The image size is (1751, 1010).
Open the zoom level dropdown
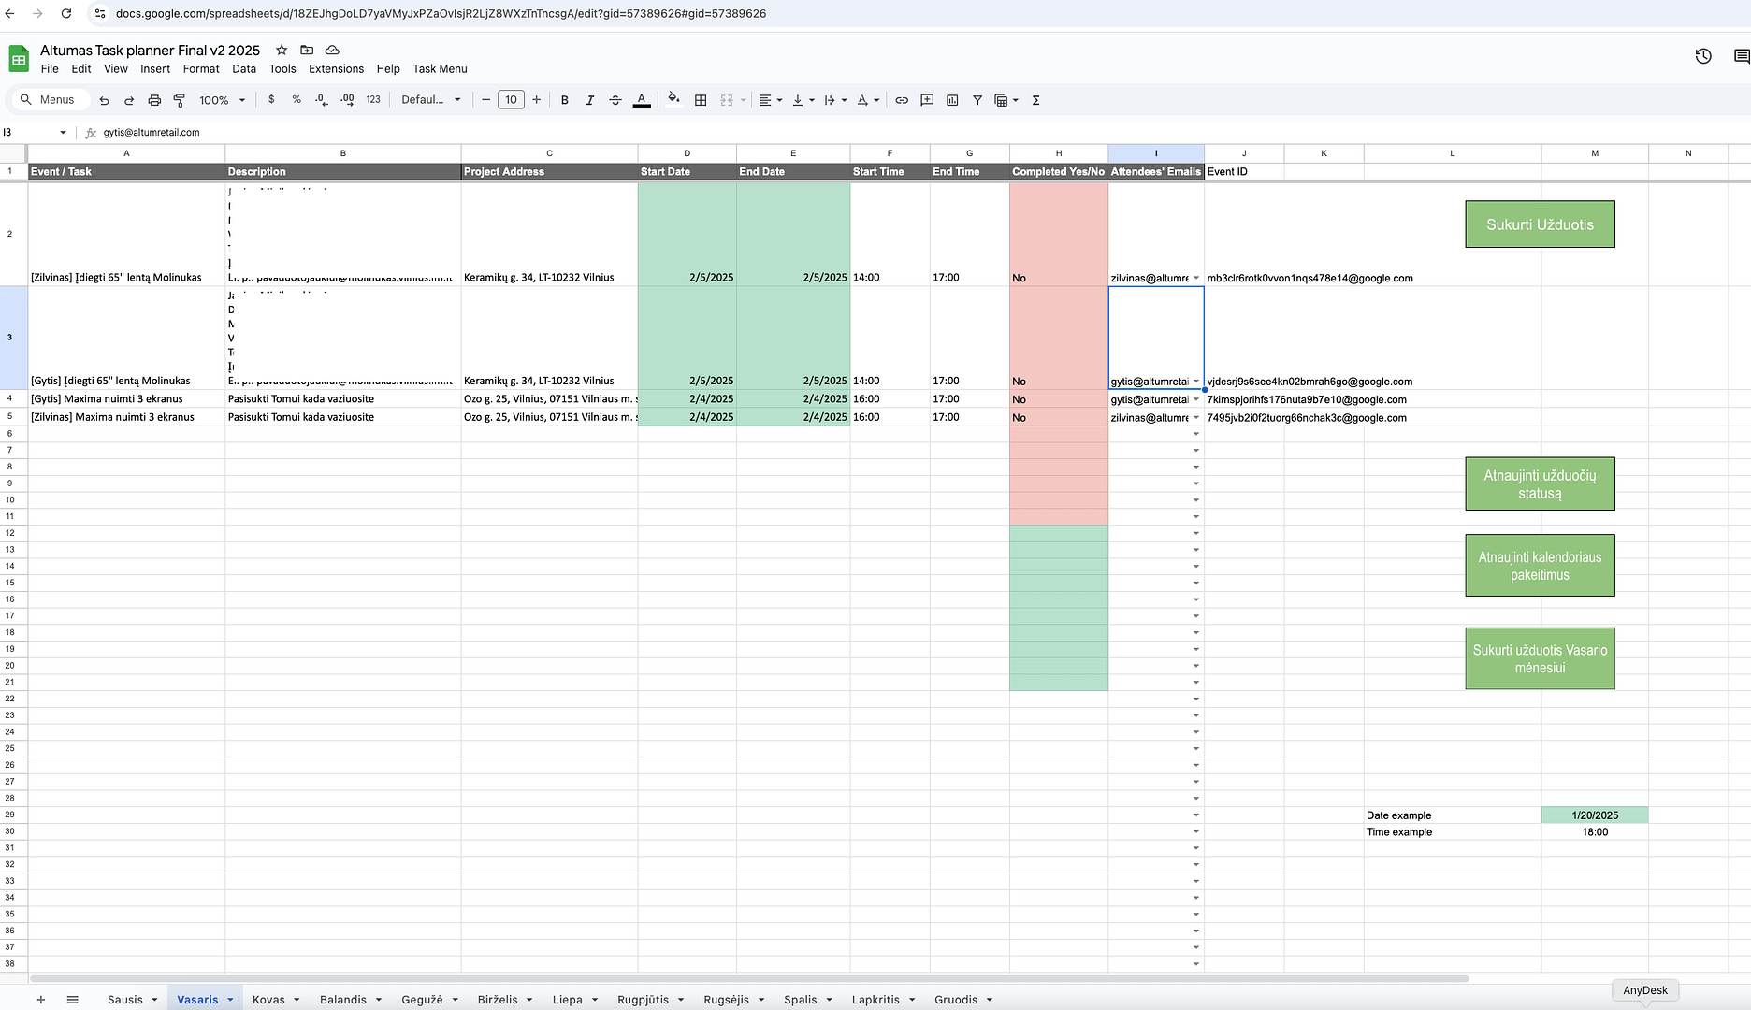click(x=222, y=100)
